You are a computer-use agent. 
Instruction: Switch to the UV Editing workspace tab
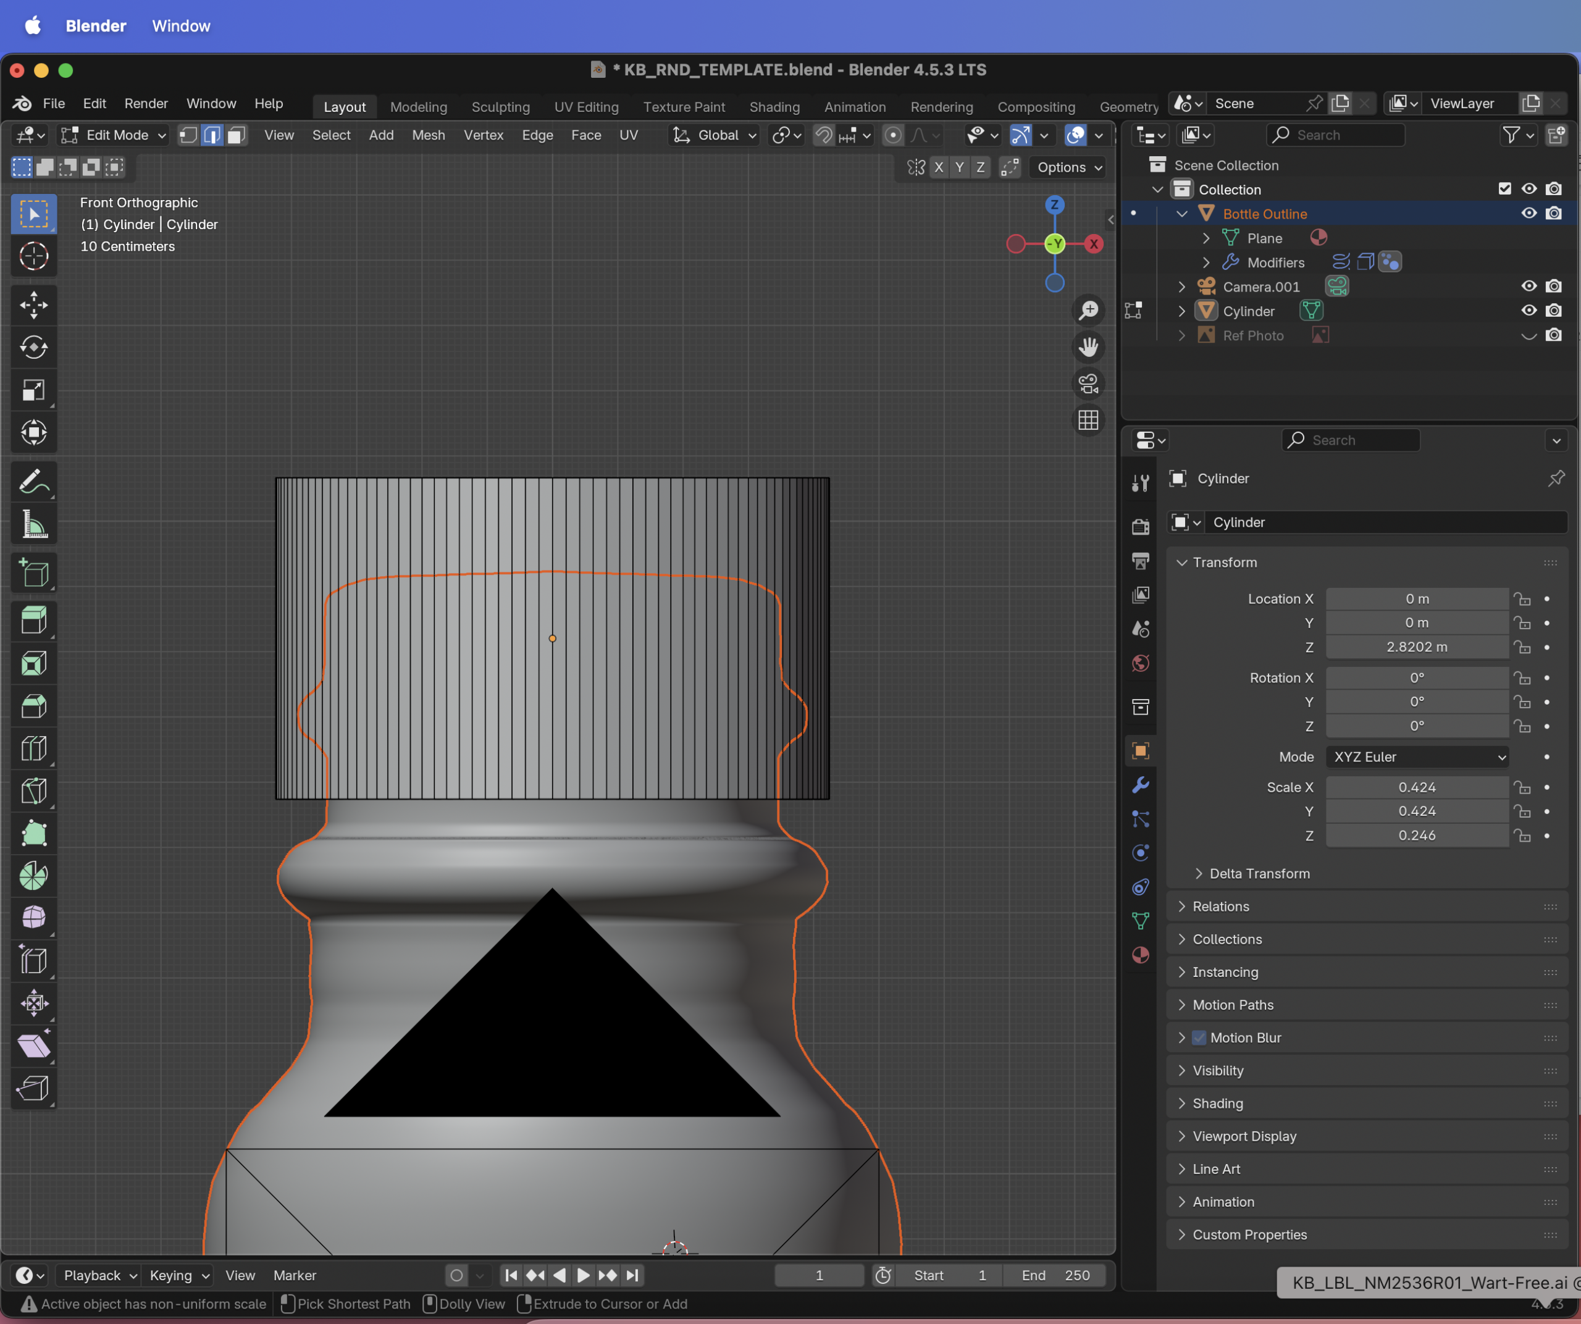[587, 107]
